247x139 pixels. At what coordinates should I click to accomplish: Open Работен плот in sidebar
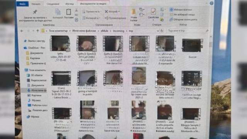click(x=37, y=105)
